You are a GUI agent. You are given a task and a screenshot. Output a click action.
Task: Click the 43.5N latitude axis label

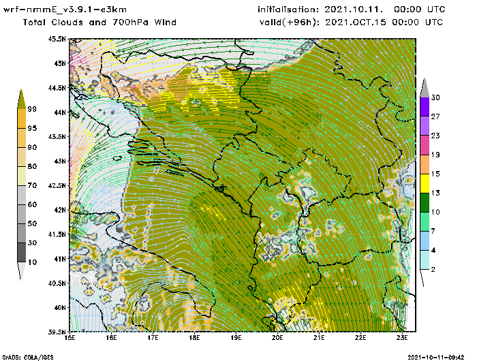57,136
